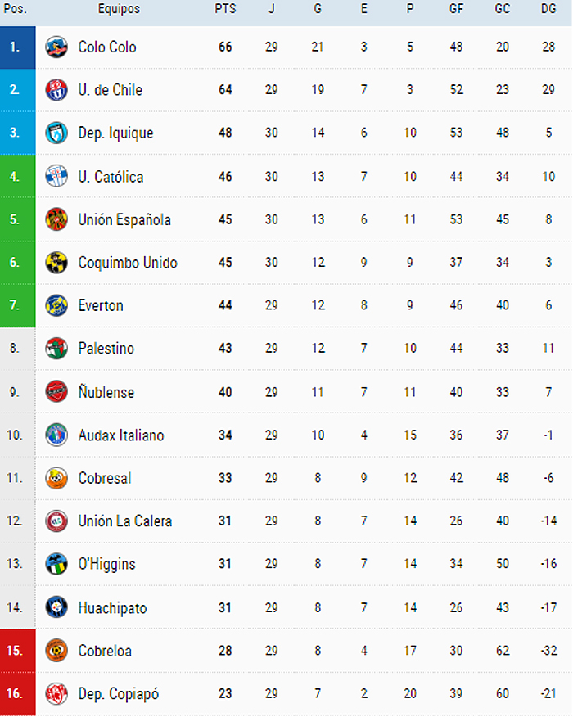Viewport: 573px width, 717px height.
Task: Click the O'Higgins team name
Action: pos(107,564)
